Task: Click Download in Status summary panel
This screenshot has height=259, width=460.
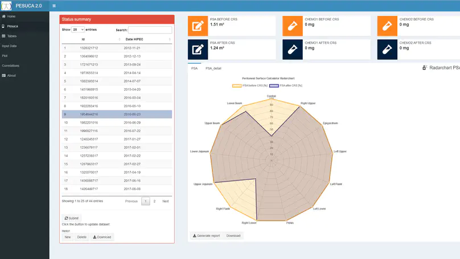Action: (102, 237)
